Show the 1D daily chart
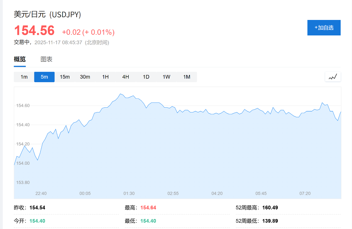This screenshot has width=352, height=229. [146, 77]
